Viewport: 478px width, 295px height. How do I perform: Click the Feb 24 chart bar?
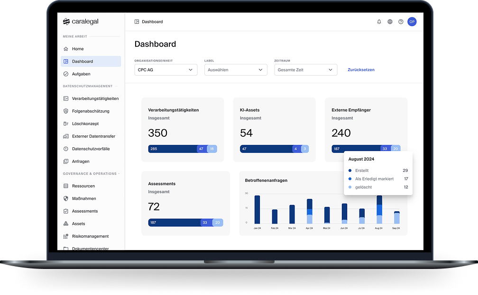(x=275, y=216)
